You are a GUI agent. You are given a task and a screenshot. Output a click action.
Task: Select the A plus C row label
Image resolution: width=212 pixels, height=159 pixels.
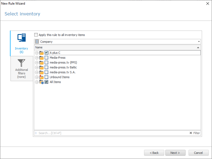pyautogui.click(x=55, y=53)
